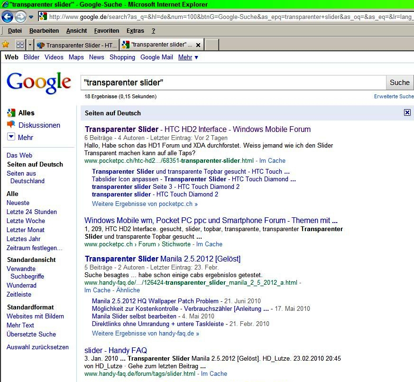
Task: Filter by Letztes Jahr
Action: click(24, 239)
